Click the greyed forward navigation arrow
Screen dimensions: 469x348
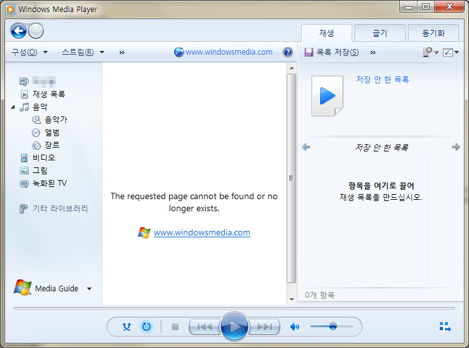(x=36, y=31)
